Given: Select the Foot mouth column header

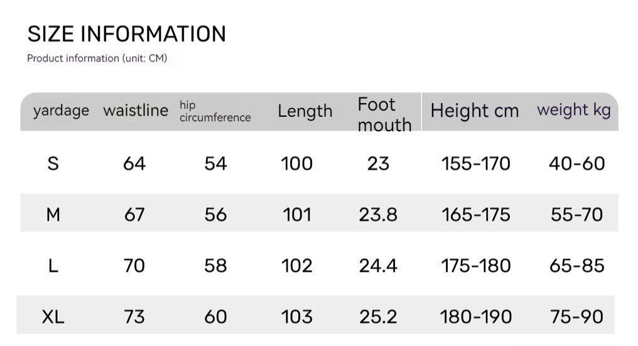Looking at the screenshot, I should tap(384, 114).
